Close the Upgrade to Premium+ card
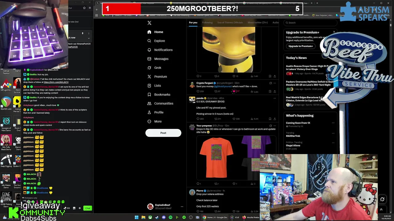 [334, 32]
